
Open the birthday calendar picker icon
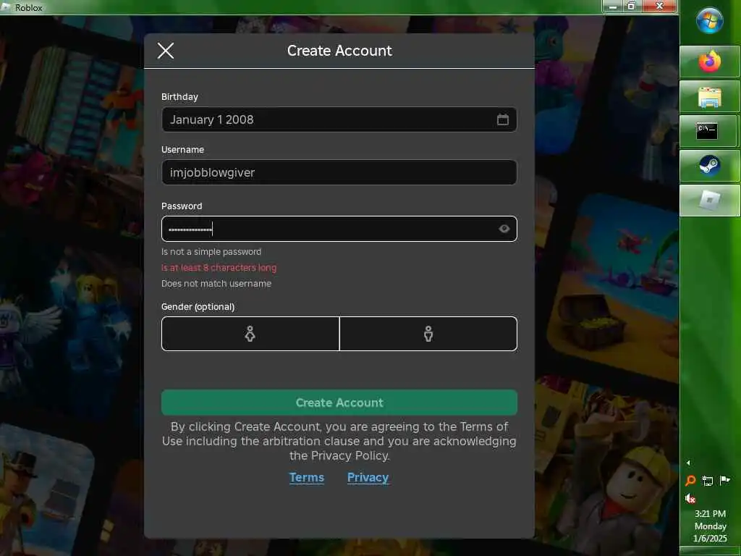(503, 119)
